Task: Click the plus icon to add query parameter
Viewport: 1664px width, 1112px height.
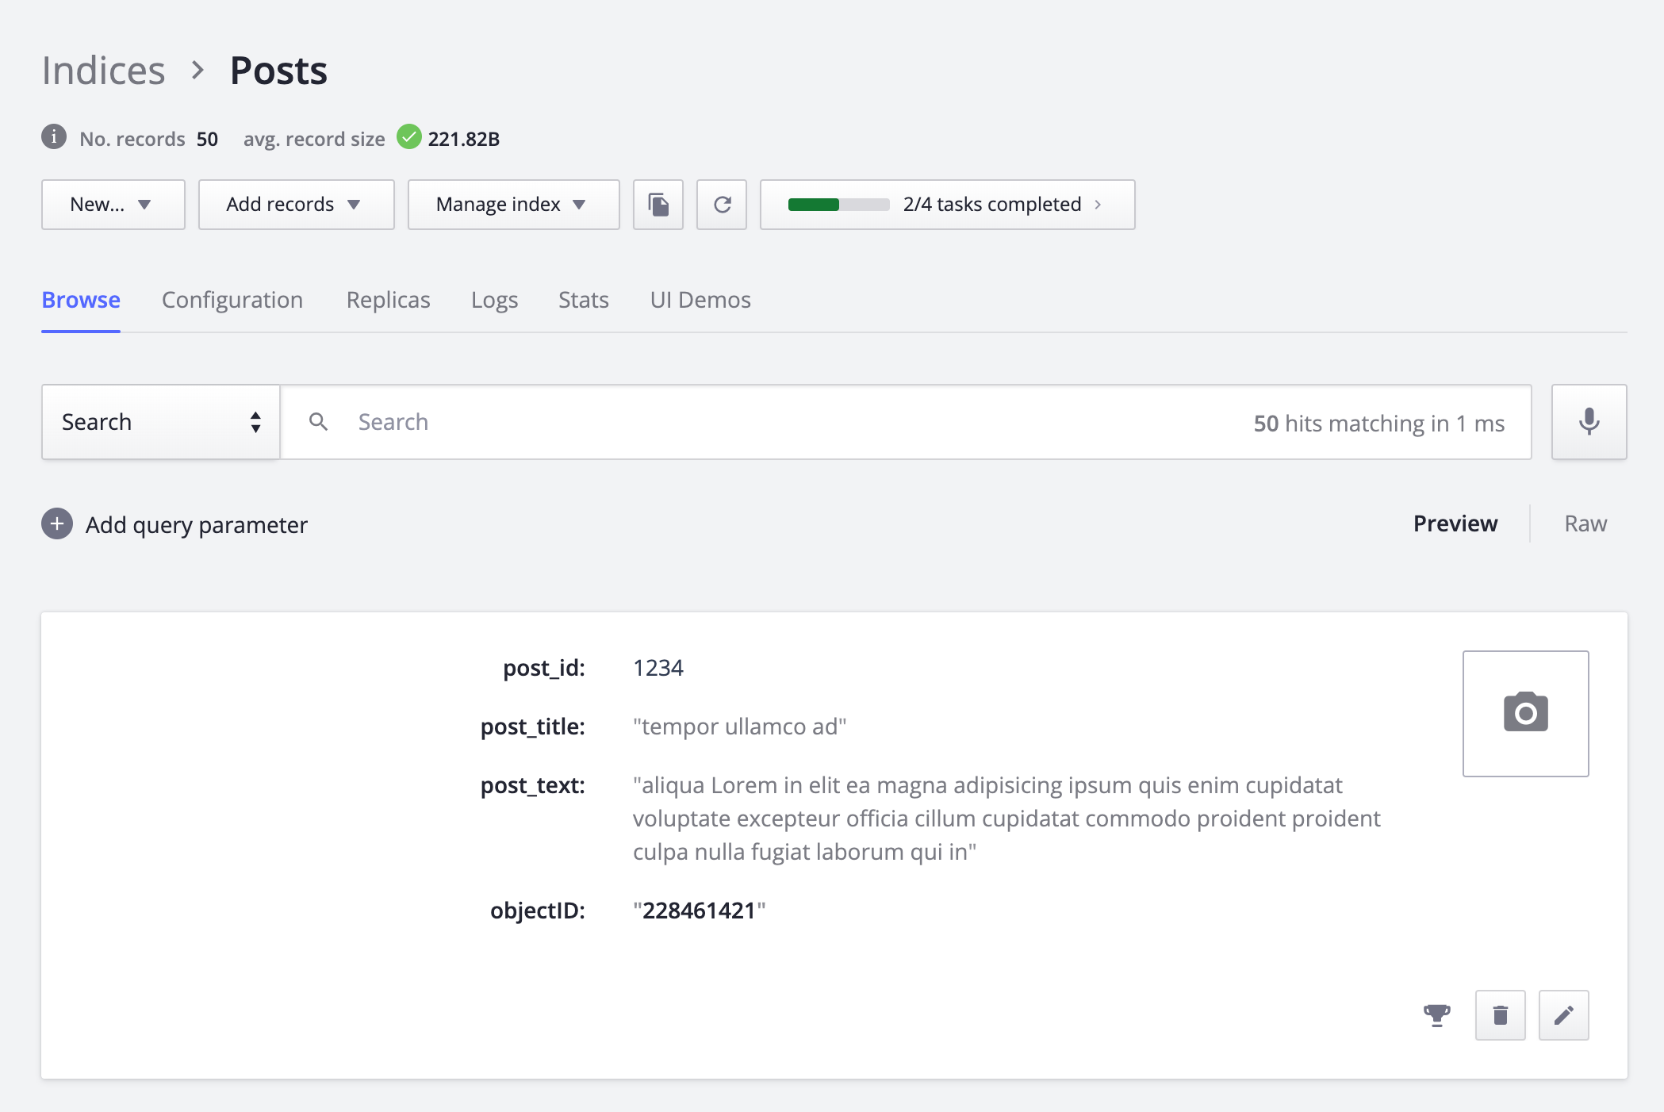Action: [x=57, y=524]
